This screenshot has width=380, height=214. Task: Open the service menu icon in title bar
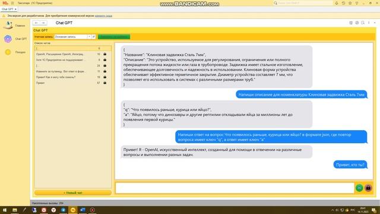[x=357, y=3]
